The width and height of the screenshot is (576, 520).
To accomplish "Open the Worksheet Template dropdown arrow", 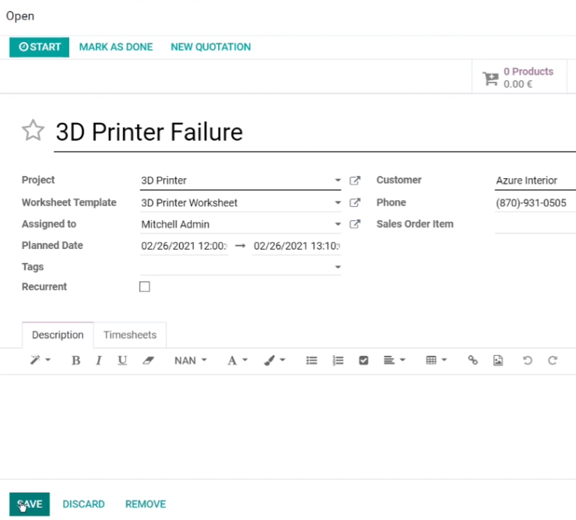I will tap(338, 202).
